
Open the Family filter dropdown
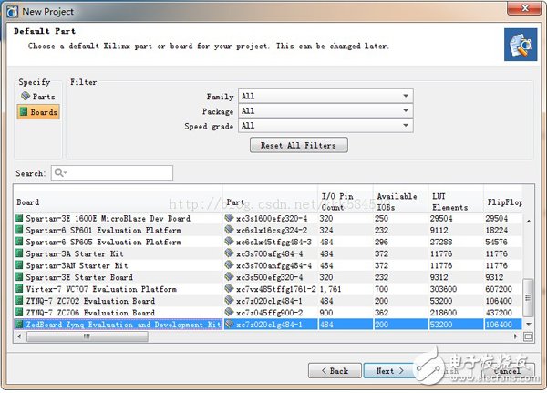tap(325, 96)
